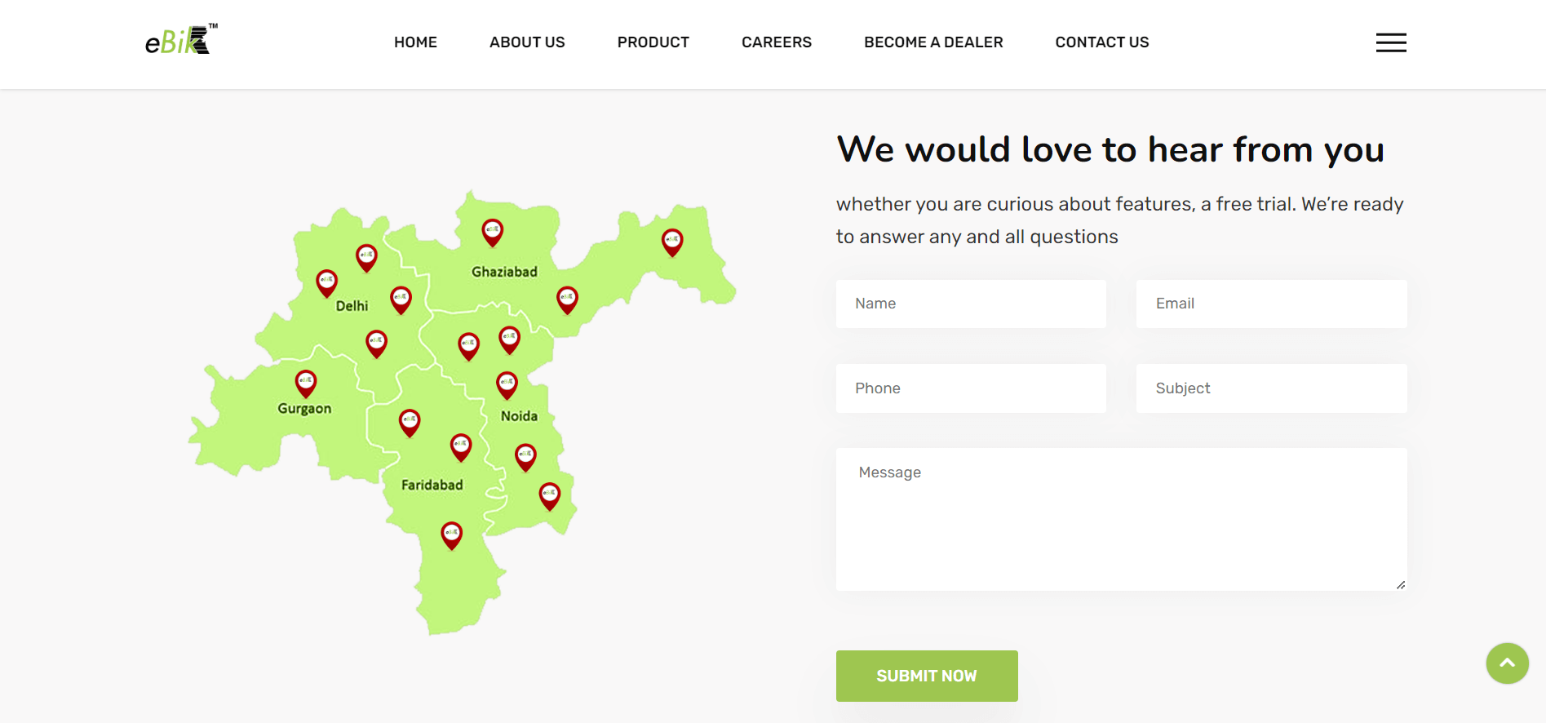
Task: Focus the Name input field
Action: (971, 304)
